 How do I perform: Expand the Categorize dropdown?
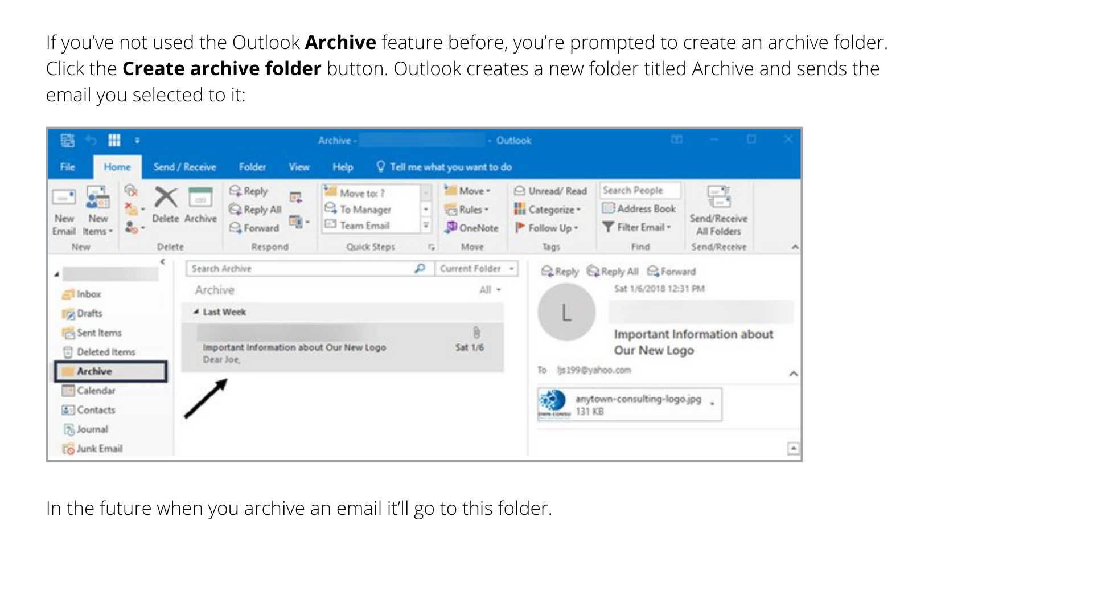pos(551,210)
